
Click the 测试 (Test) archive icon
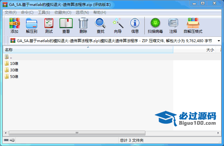click(x=49, y=26)
